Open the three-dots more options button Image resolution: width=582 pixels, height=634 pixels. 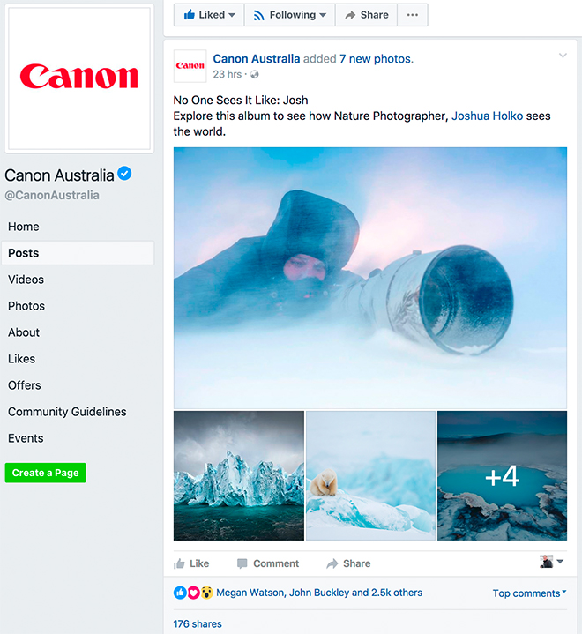point(412,15)
